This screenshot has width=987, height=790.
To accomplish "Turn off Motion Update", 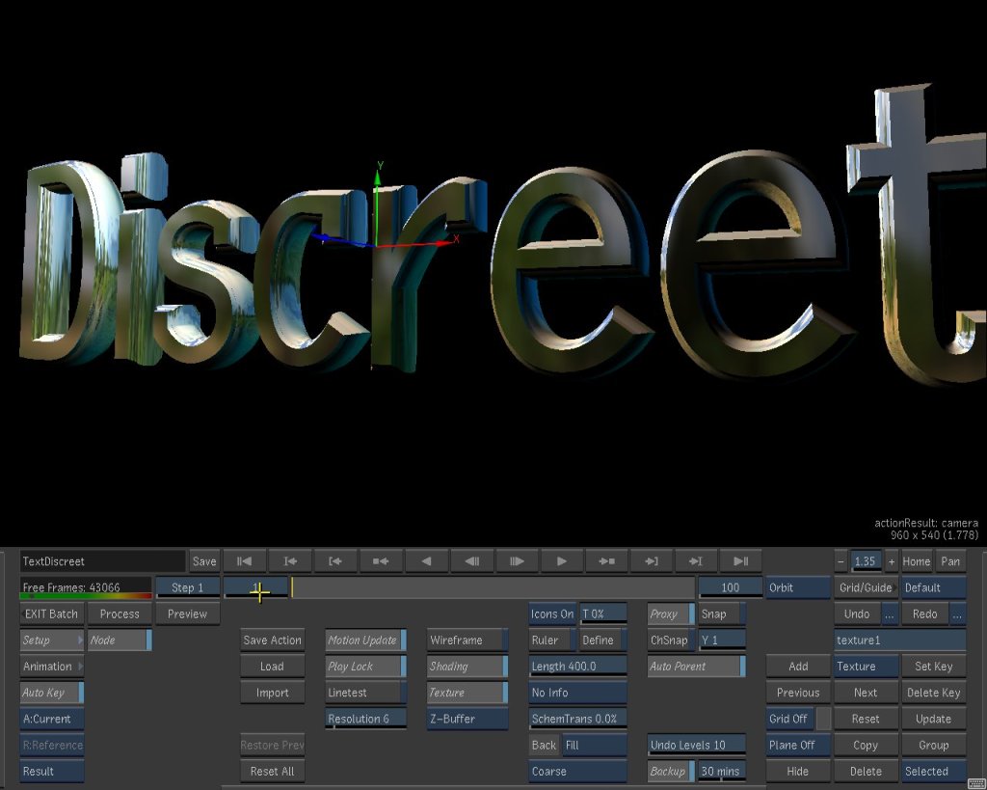I will [365, 640].
